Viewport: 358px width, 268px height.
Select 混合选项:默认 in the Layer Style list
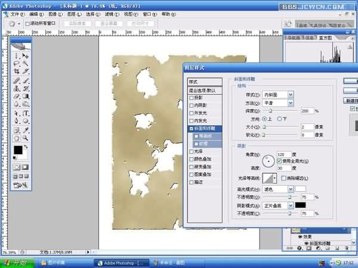click(x=205, y=91)
